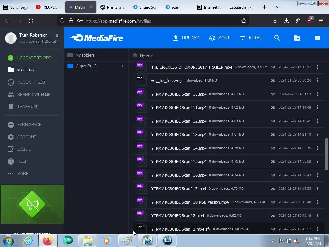329x247 pixels.
Task: Switch to Internet Archive browser tab
Action: pos(210,7)
